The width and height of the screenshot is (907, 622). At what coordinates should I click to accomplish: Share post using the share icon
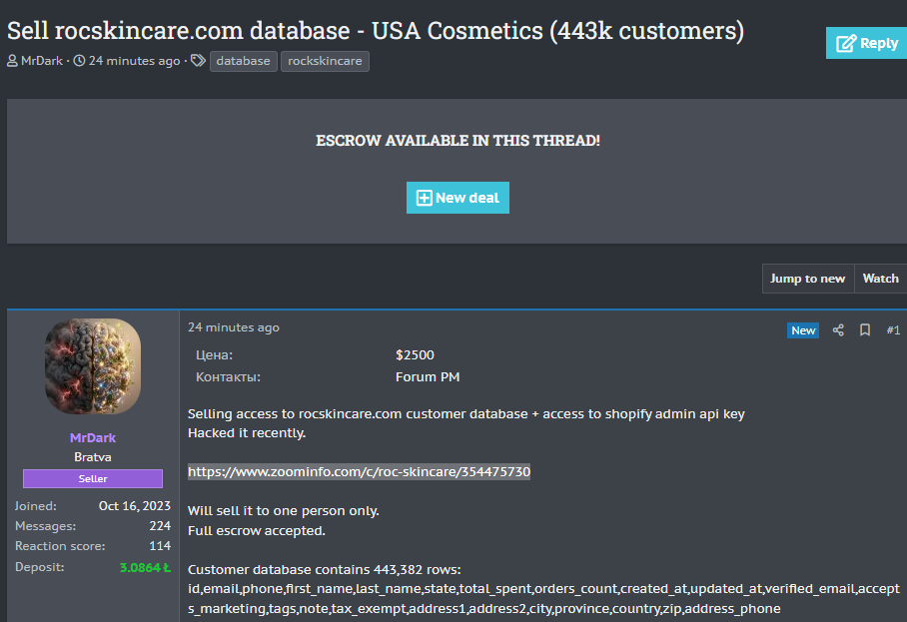point(838,330)
